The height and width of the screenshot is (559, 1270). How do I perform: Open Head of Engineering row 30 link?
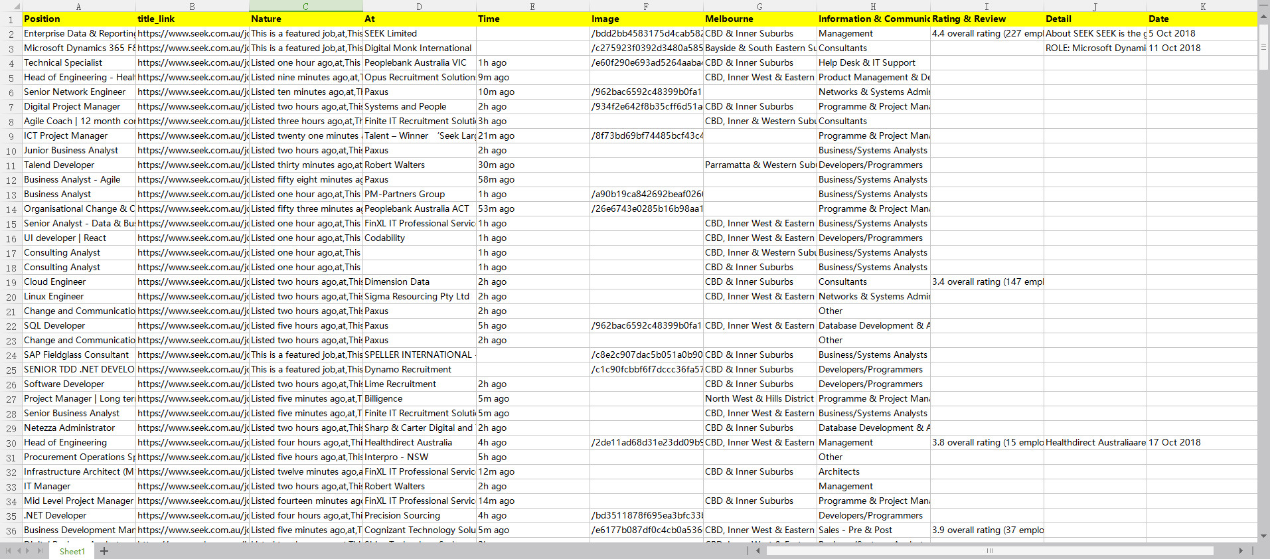pyautogui.click(x=193, y=443)
